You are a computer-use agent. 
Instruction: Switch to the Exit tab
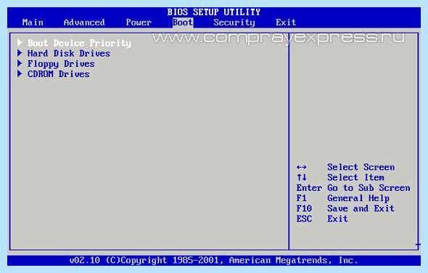pyautogui.click(x=286, y=22)
